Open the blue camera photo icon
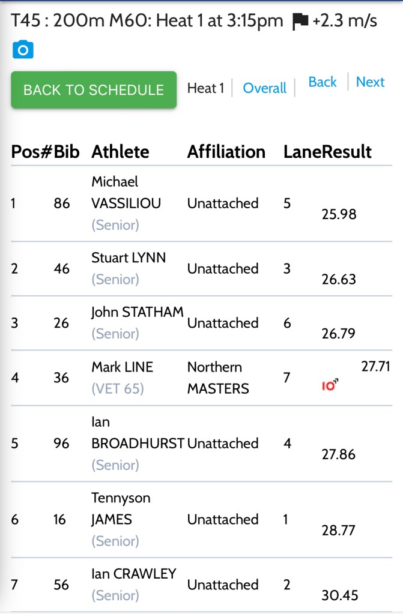 click(23, 50)
